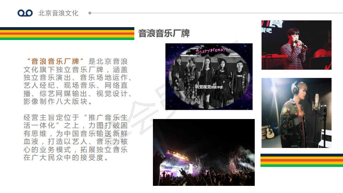343x193 pixels.
Task: Click the ScaryHoney caption in band photo
Action: coord(210,51)
